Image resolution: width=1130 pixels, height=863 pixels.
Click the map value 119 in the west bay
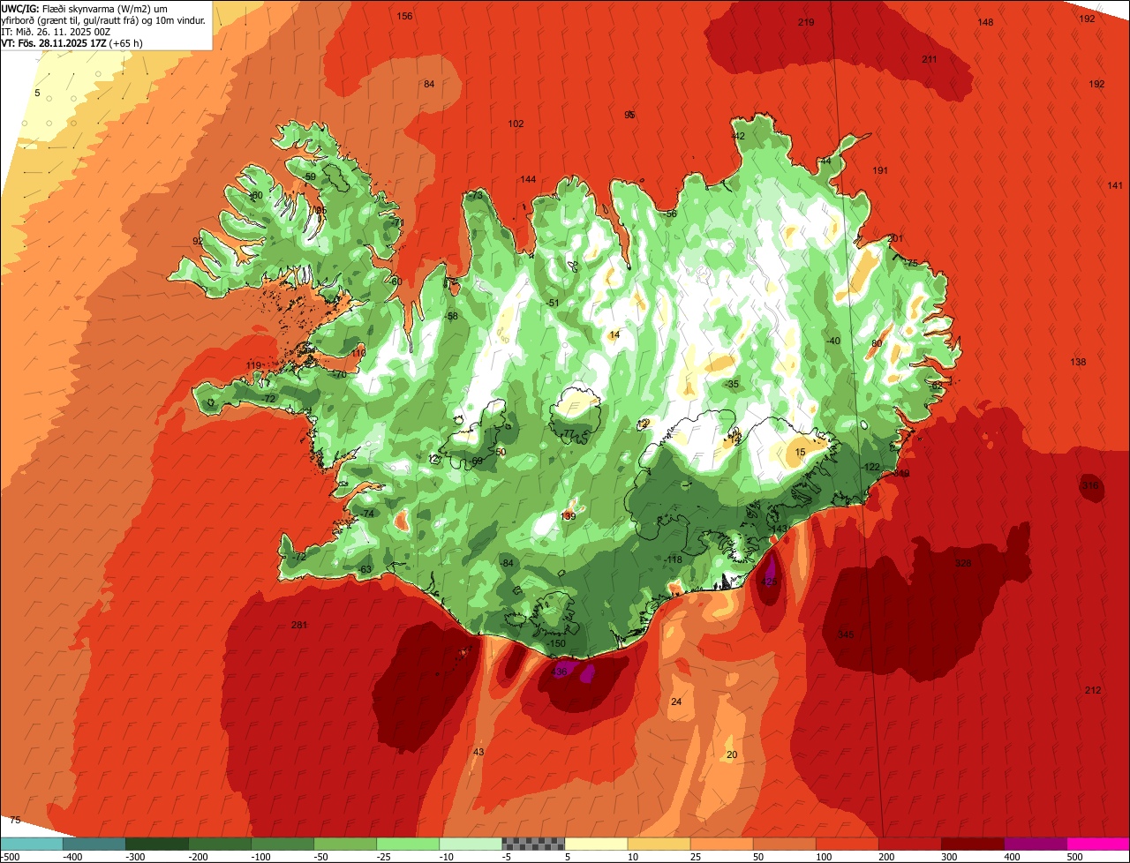tap(254, 366)
